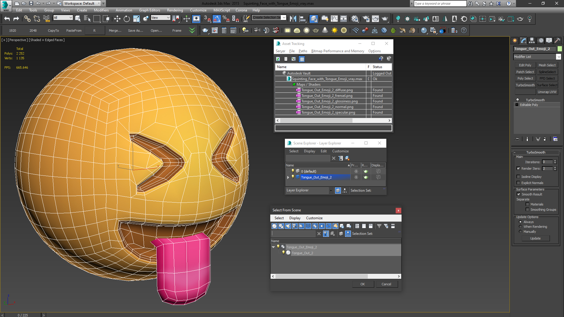Toggle Smooth Result checkbox

click(518, 194)
